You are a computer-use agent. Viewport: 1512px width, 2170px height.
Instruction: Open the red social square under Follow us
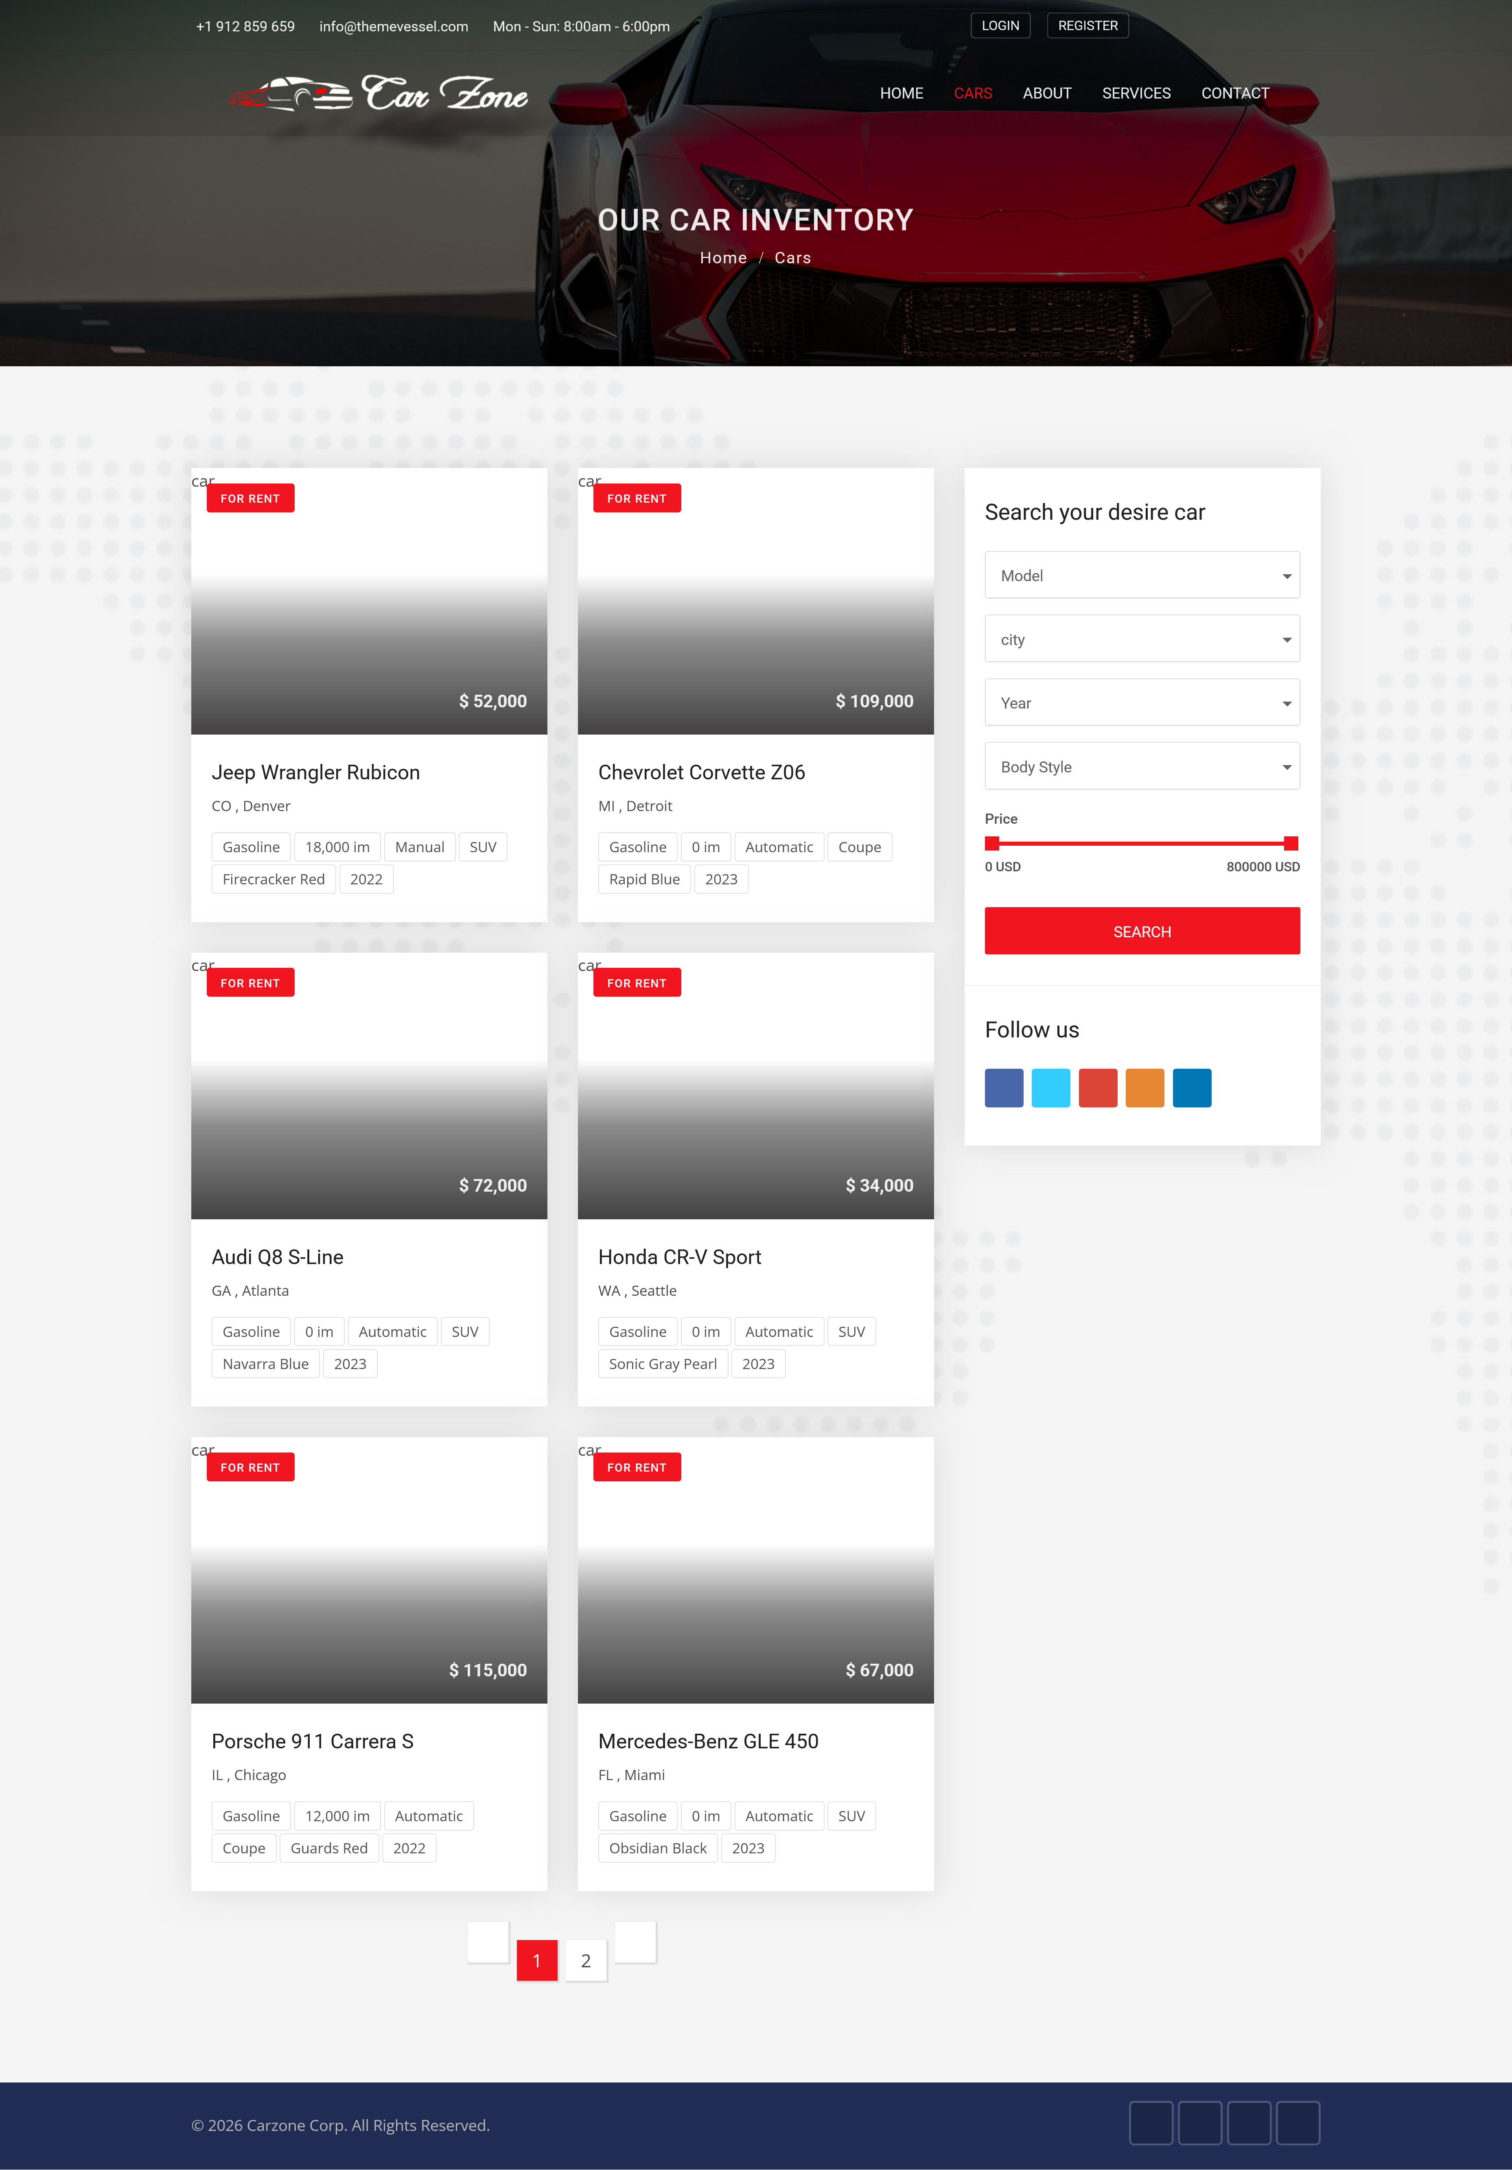(x=1098, y=1088)
